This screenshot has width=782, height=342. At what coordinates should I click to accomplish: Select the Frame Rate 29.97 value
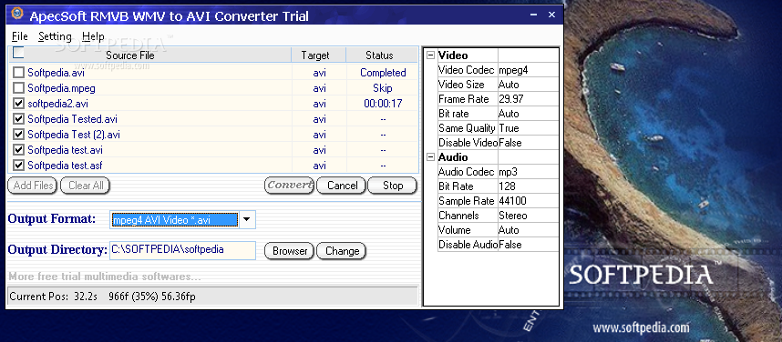(528, 99)
